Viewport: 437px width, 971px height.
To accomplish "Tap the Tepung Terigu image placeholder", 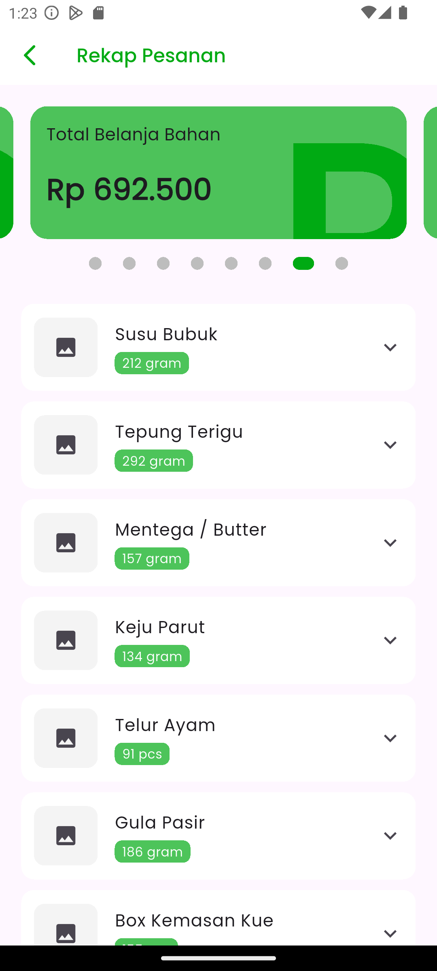I will tap(66, 445).
